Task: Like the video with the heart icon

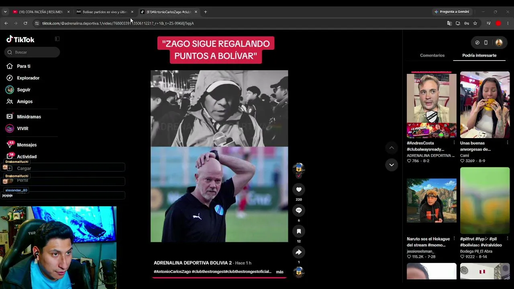Action: point(299,189)
